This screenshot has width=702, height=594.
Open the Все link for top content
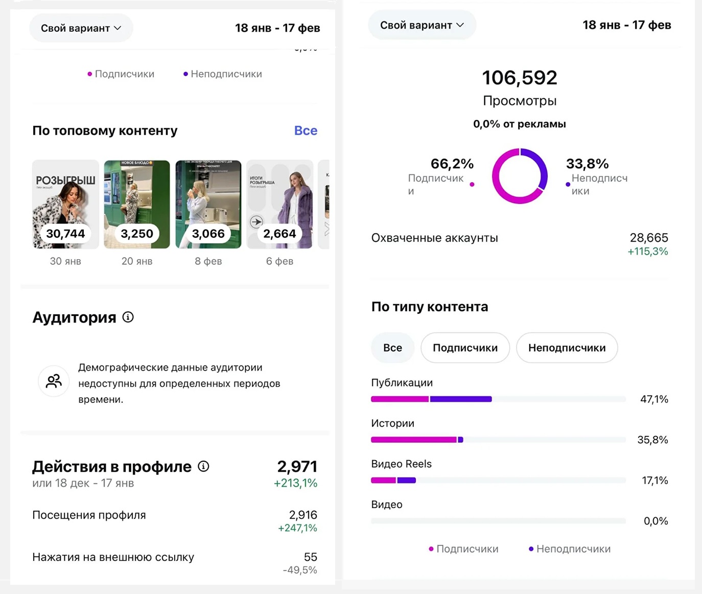306,131
